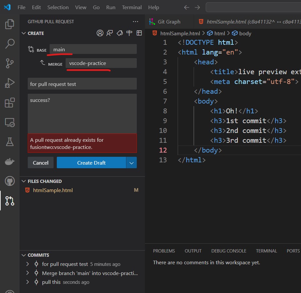Click the description field containing 'success?'
Viewport: 301px width, 293px height.
82,114
